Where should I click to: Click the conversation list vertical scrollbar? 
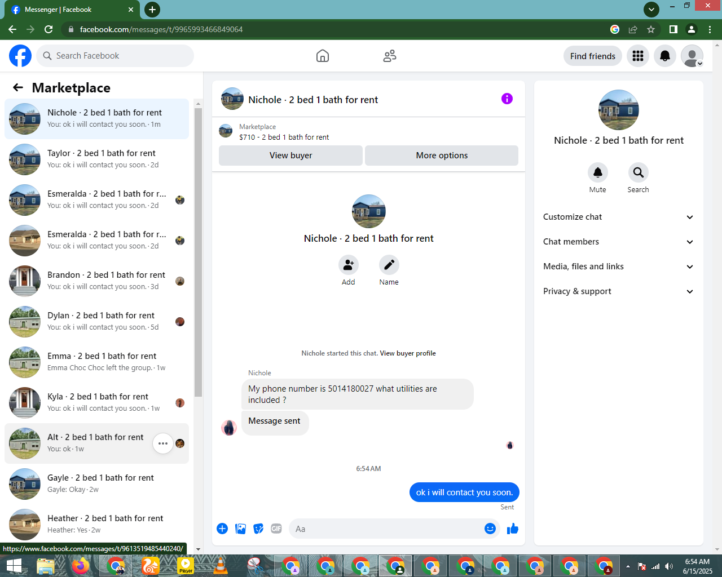click(x=198, y=252)
